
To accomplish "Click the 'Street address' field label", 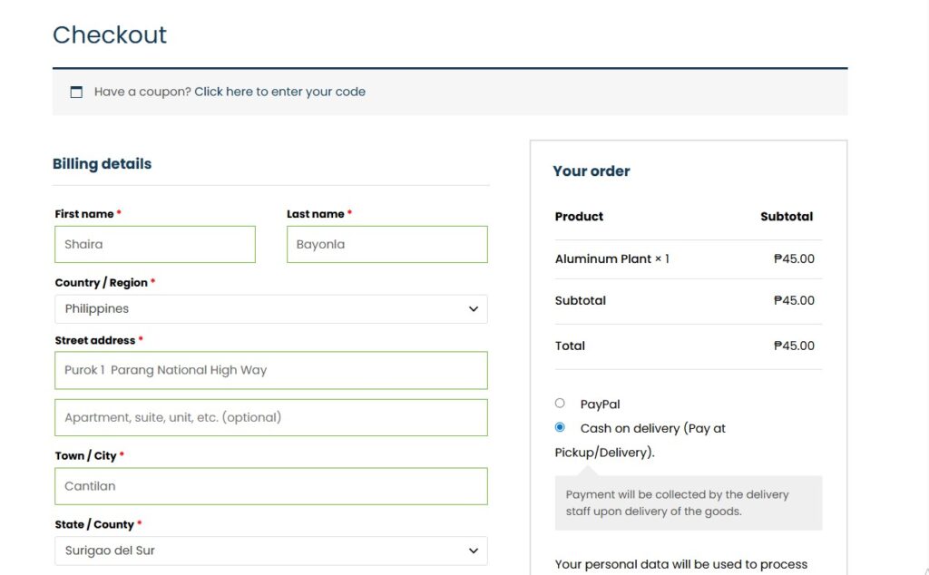I will pyautogui.click(x=94, y=340).
